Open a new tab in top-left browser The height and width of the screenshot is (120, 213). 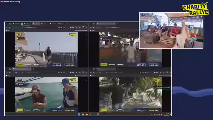click(68, 24)
